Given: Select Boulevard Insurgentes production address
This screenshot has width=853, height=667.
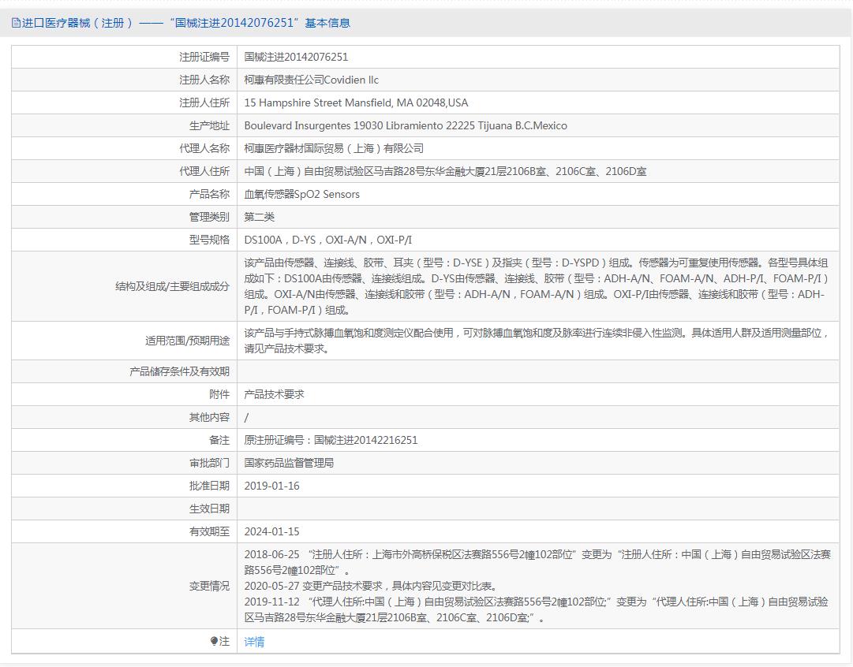Looking at the screenshot, I should 406,125.
